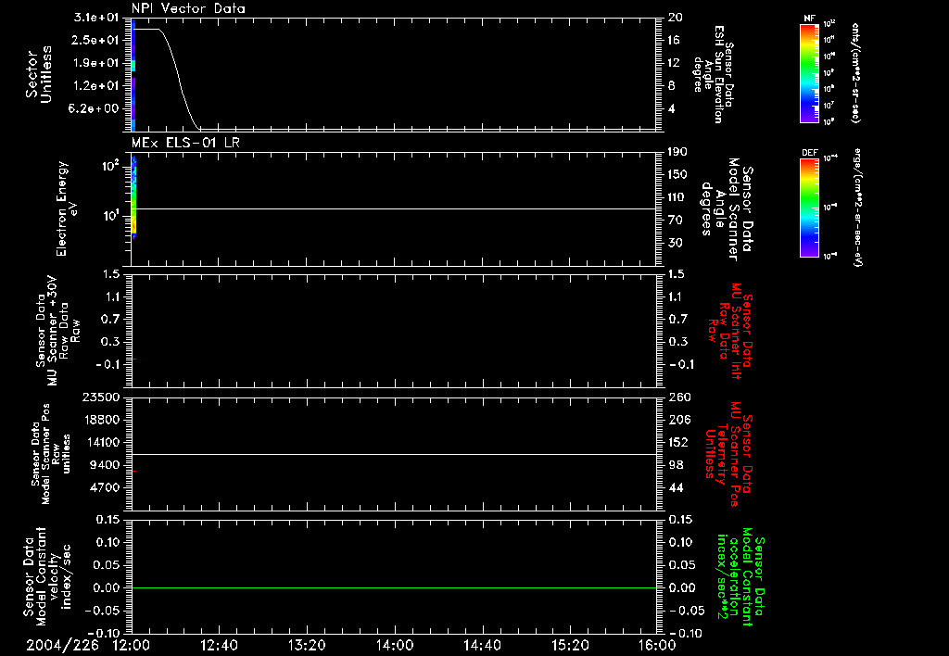Click the 2.5e+01 sector tick label
Image resolution: width=949 pixels, height=656 pixels.
click(96, 40)
